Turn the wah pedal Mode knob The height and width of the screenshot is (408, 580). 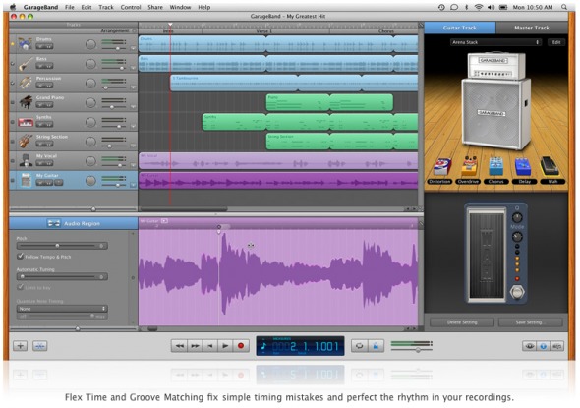point(517,237)
